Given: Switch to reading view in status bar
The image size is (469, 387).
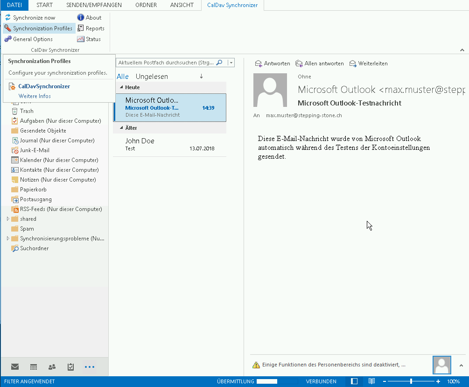Looking at the screenshot, I should [x=371, y=381].
